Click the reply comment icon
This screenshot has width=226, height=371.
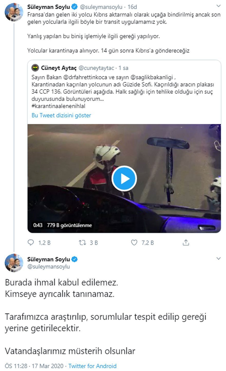coord(31,242)
